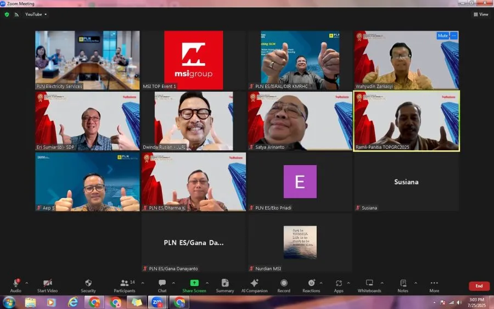Expand audio options arrow beside Audio

click(x=26, y=283)
